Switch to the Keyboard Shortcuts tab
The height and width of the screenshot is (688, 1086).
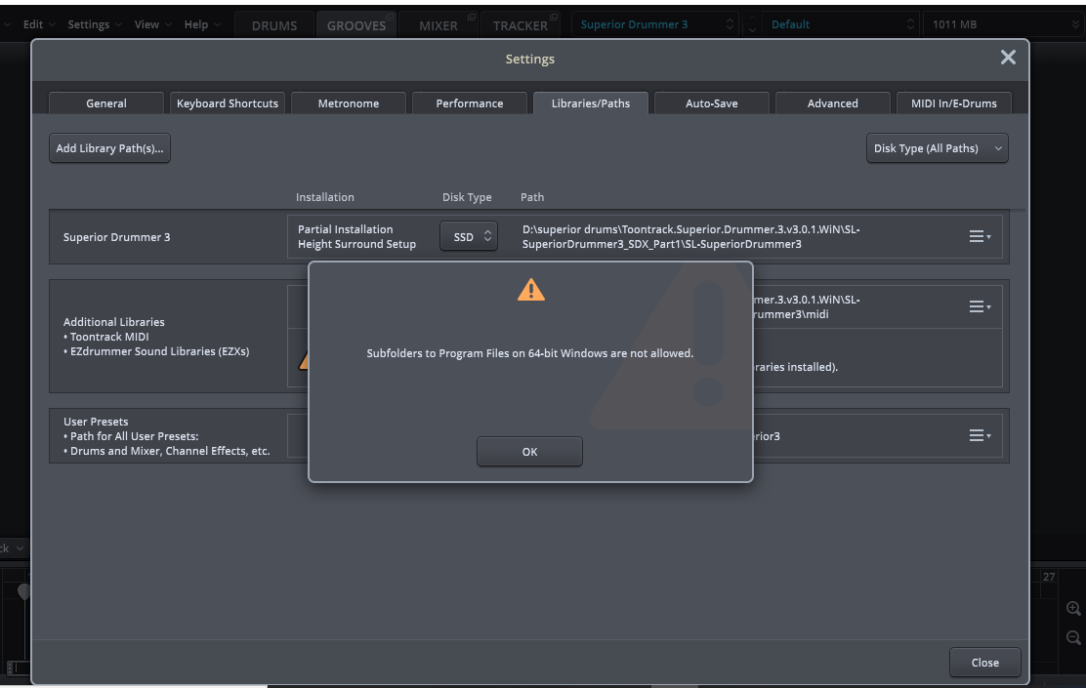click(x=228, y=103)
